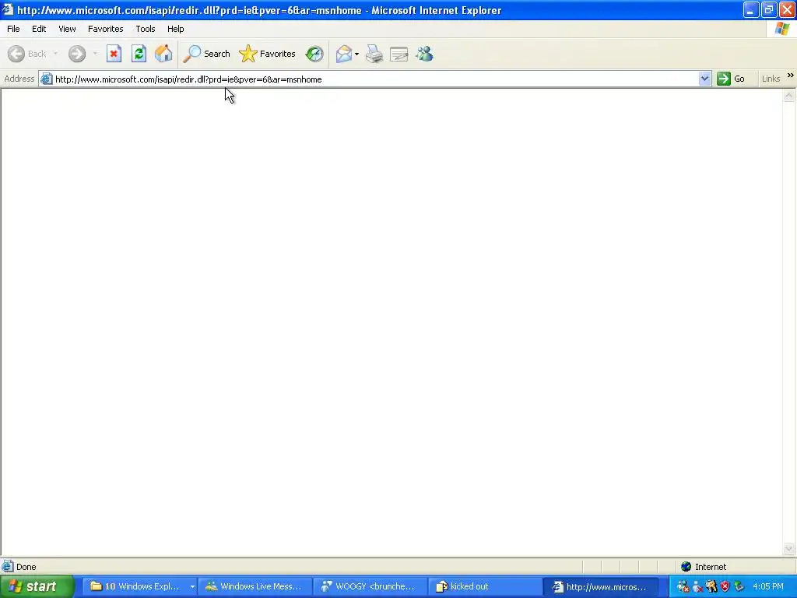The image size is (797, 598).
Task: Click the keys tray icon
Action: [x=711, y=587]
